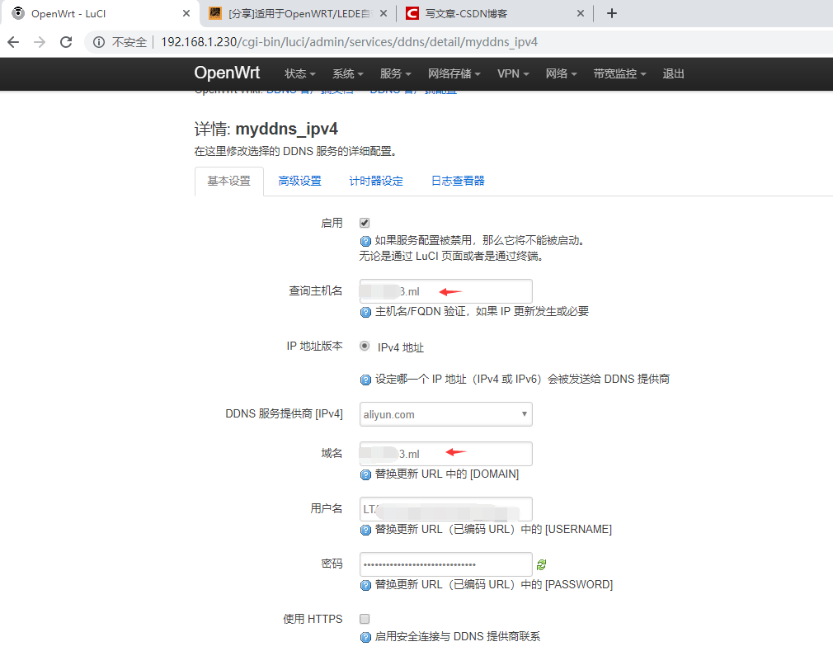Screen dimensions: 833x670
Task: Click inside the 用户名 input field
Action: 445,508
